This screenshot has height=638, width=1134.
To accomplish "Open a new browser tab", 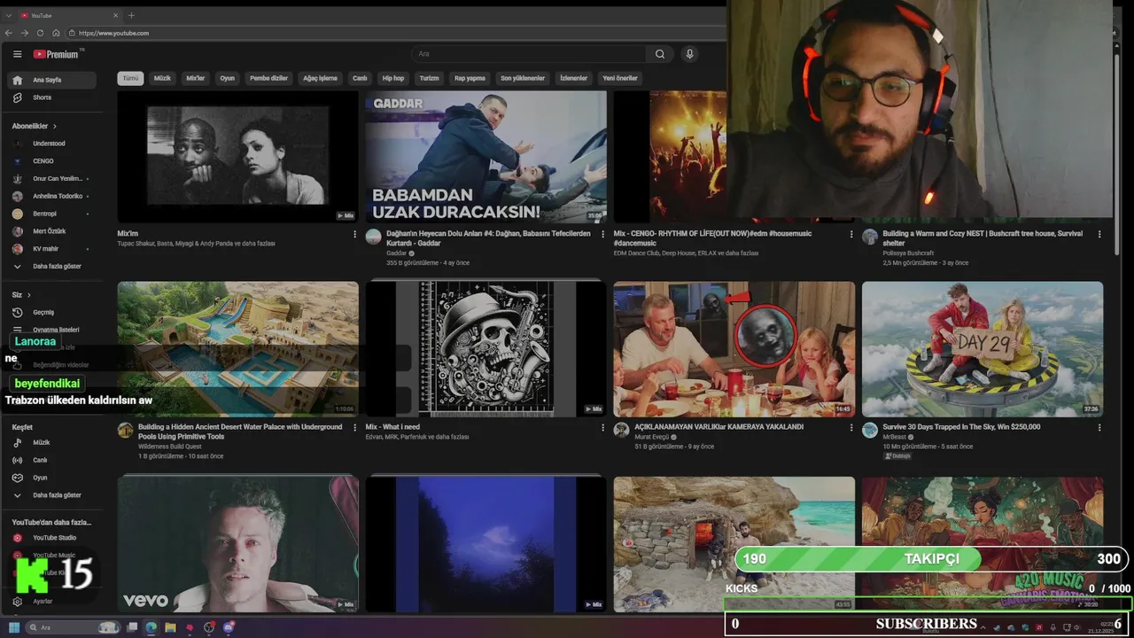I will [x=131, y=15].
